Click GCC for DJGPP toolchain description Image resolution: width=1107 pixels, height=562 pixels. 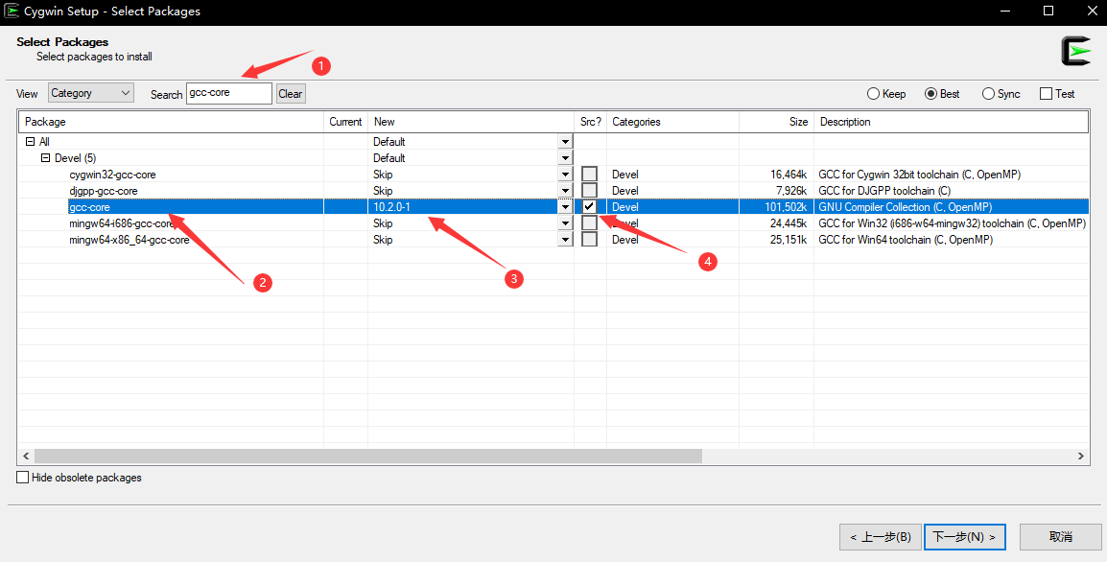tap(884, 191)
